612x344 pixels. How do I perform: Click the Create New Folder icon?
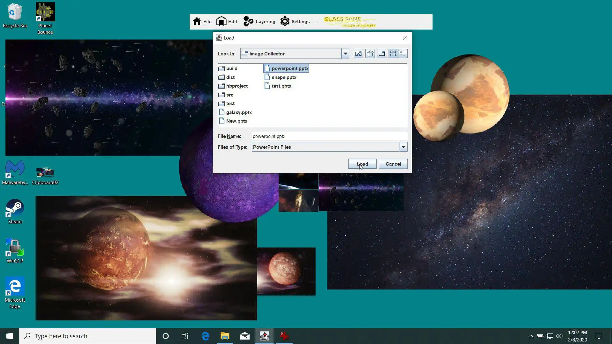pyautogui.click(x=382, y=54)
